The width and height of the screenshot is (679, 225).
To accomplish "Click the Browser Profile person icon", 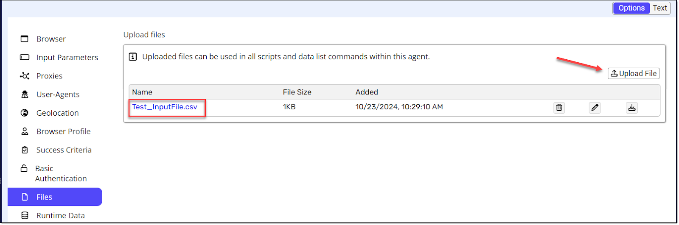I will [25, 131].
